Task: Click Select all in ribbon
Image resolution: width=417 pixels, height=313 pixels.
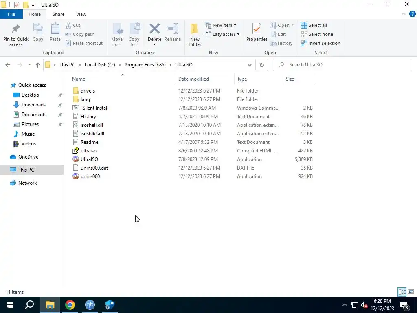Action: click(x=314, y=25)
